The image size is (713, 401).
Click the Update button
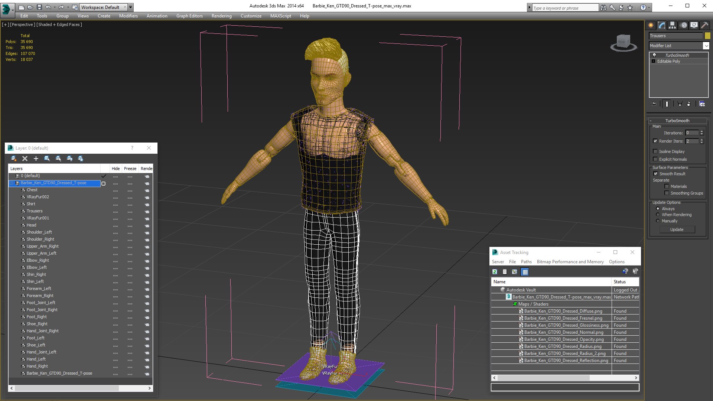pyautogui.click(x=677, y=229)
